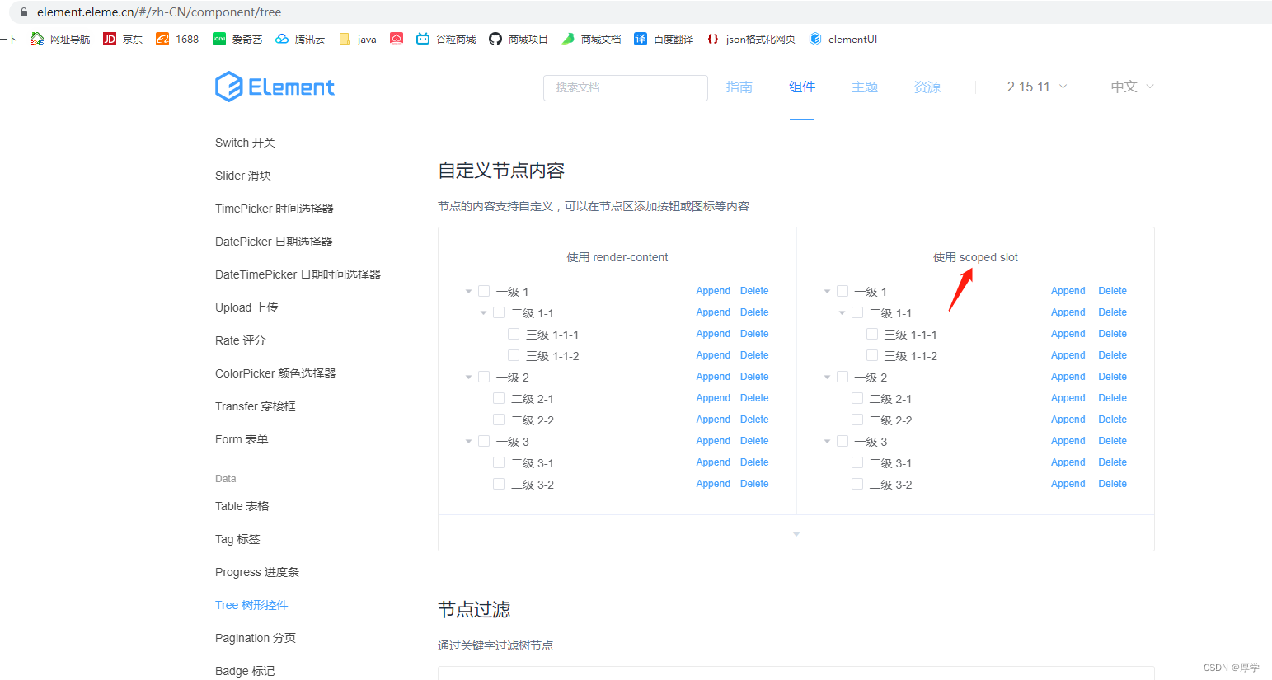
Task: Open the 爱奇艺 bookmark
Action: (x=237, y=39)
